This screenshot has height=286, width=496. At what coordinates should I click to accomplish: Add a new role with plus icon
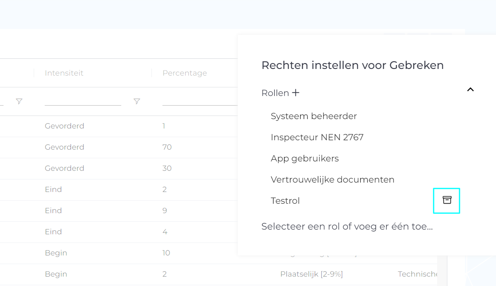click(295, 93)
